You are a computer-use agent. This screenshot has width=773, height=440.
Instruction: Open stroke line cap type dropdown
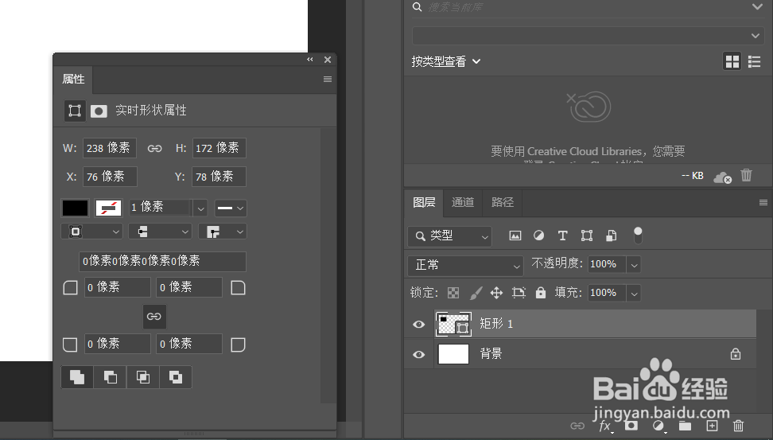[160, 232]
